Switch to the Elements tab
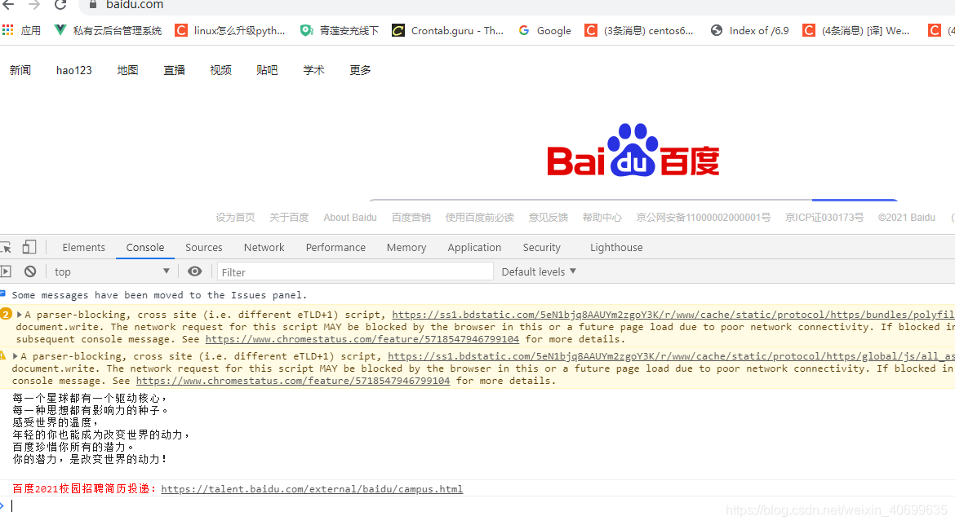The height and width of the screenshot is (525, 955). coord(83,248)
